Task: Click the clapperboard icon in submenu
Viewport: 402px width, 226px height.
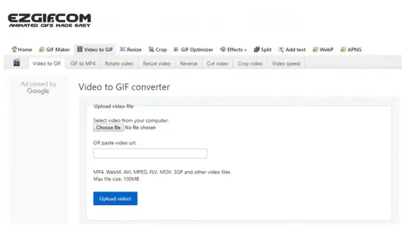Action: [x=17, y=63]
